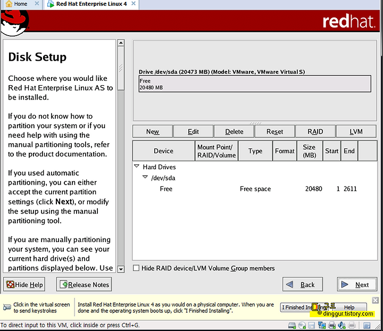Close the Red Hat Enterprise Linux 4 tab
The height and width of the screenshot is (331, 383).
click(134, 4)
